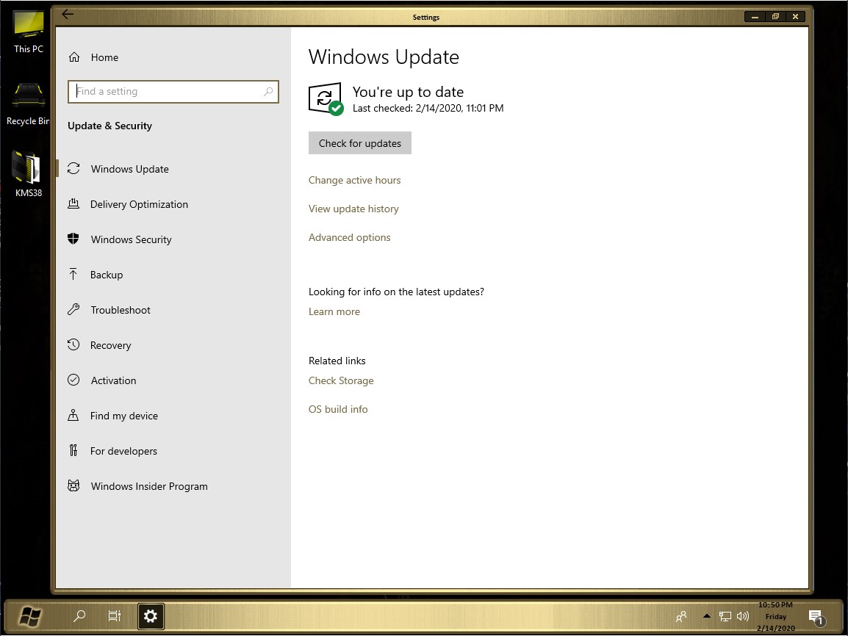Open Windows Security section

(x=173, y=239)
